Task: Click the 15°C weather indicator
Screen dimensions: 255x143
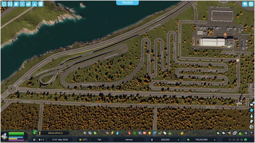Action: (83, 140)
